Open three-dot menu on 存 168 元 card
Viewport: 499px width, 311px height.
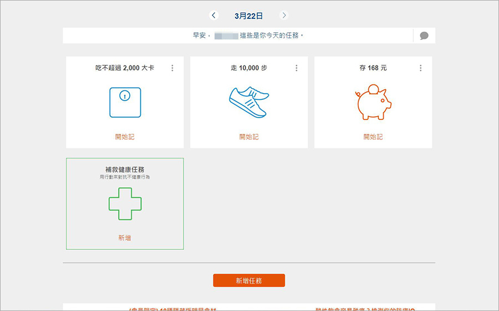coord(420,68)
